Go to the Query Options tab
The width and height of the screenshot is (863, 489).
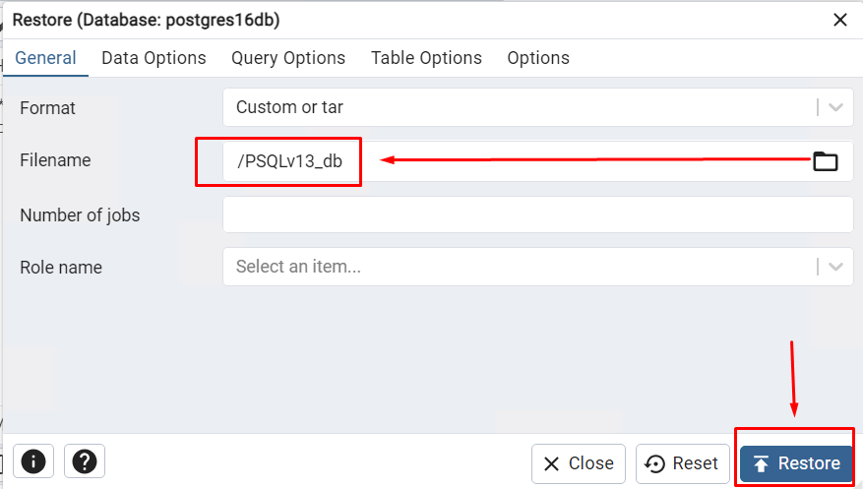(288, 58)
